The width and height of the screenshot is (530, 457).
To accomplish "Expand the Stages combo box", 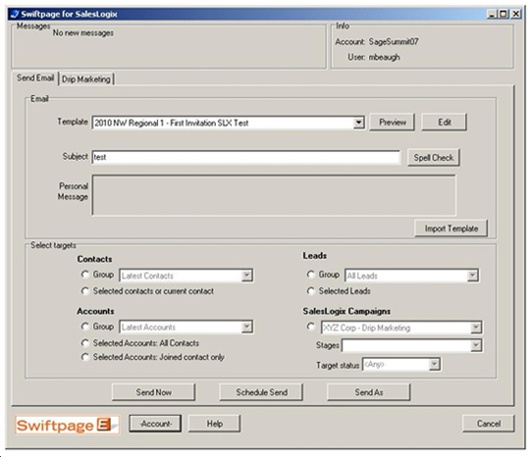I will [476, 345].
